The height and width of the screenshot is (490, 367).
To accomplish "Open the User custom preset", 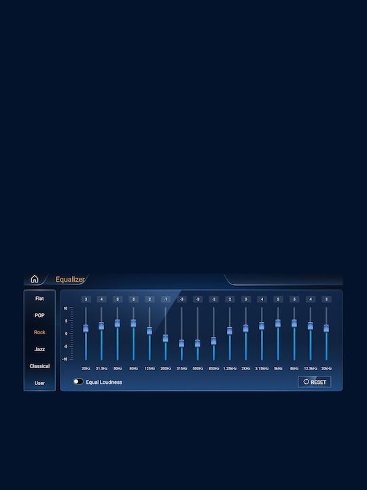I will click(39, 383).
